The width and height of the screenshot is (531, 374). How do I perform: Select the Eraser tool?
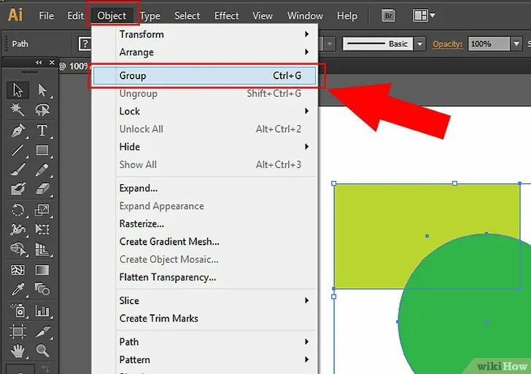pyautogui.click(x=42, y=189)
